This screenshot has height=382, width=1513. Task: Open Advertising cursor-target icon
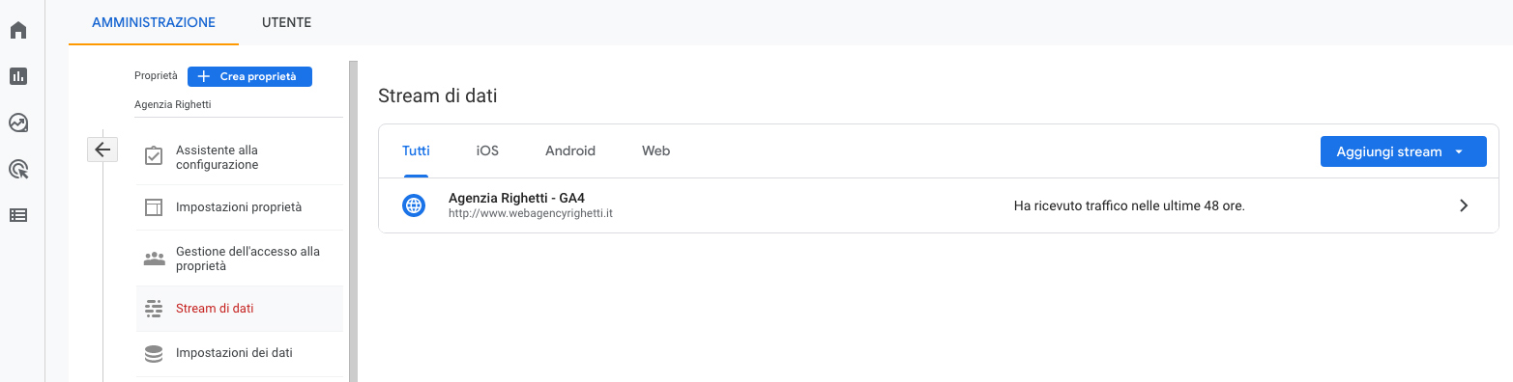tap(18, 170)
